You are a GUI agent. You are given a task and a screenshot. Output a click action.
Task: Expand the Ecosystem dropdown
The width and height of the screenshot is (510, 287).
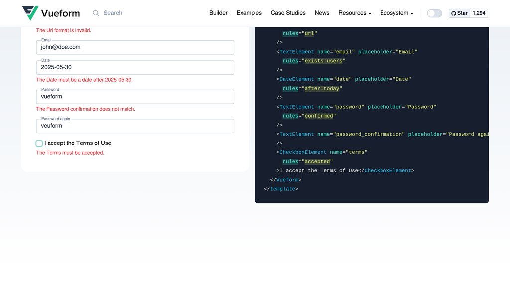(x=396, y=13)
